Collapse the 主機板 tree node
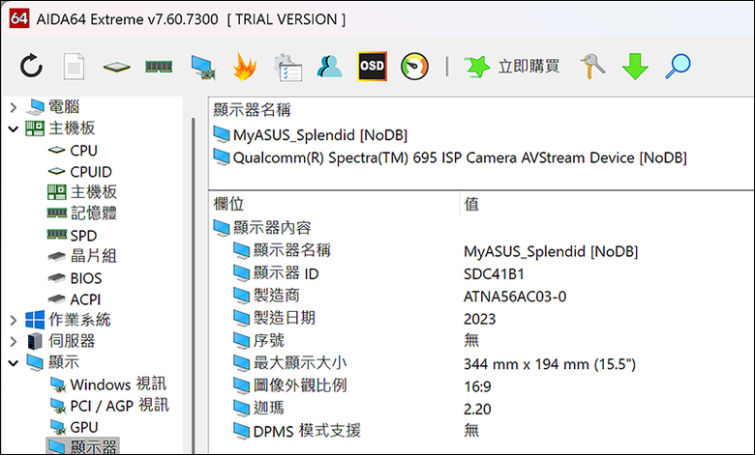The image size is (755, 455). tap(14, 128)
